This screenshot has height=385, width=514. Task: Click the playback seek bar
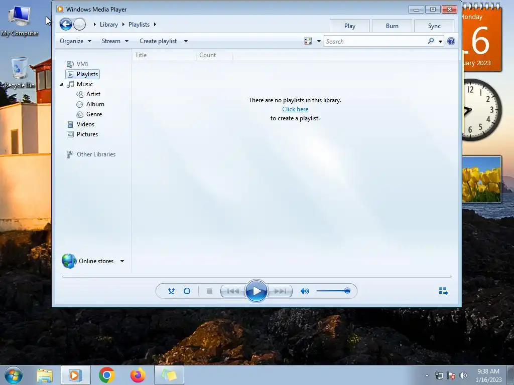pyautogui.click(x=256, y=277)
